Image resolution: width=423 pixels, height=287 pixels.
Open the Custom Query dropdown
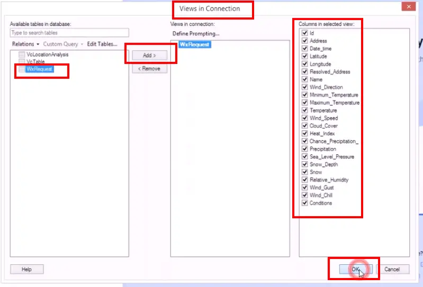coord(63,44)
